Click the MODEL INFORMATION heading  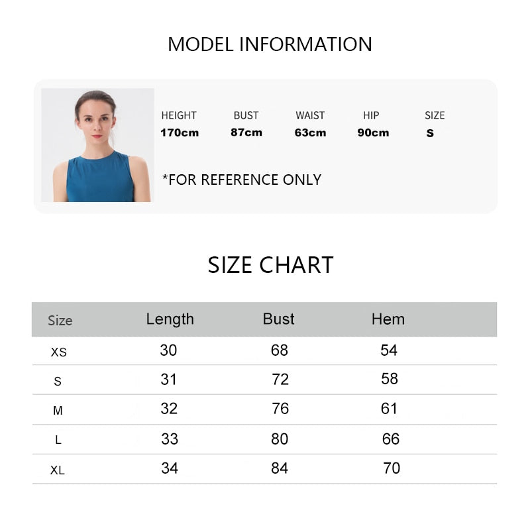pyautogui.click(x=270, y=44)
